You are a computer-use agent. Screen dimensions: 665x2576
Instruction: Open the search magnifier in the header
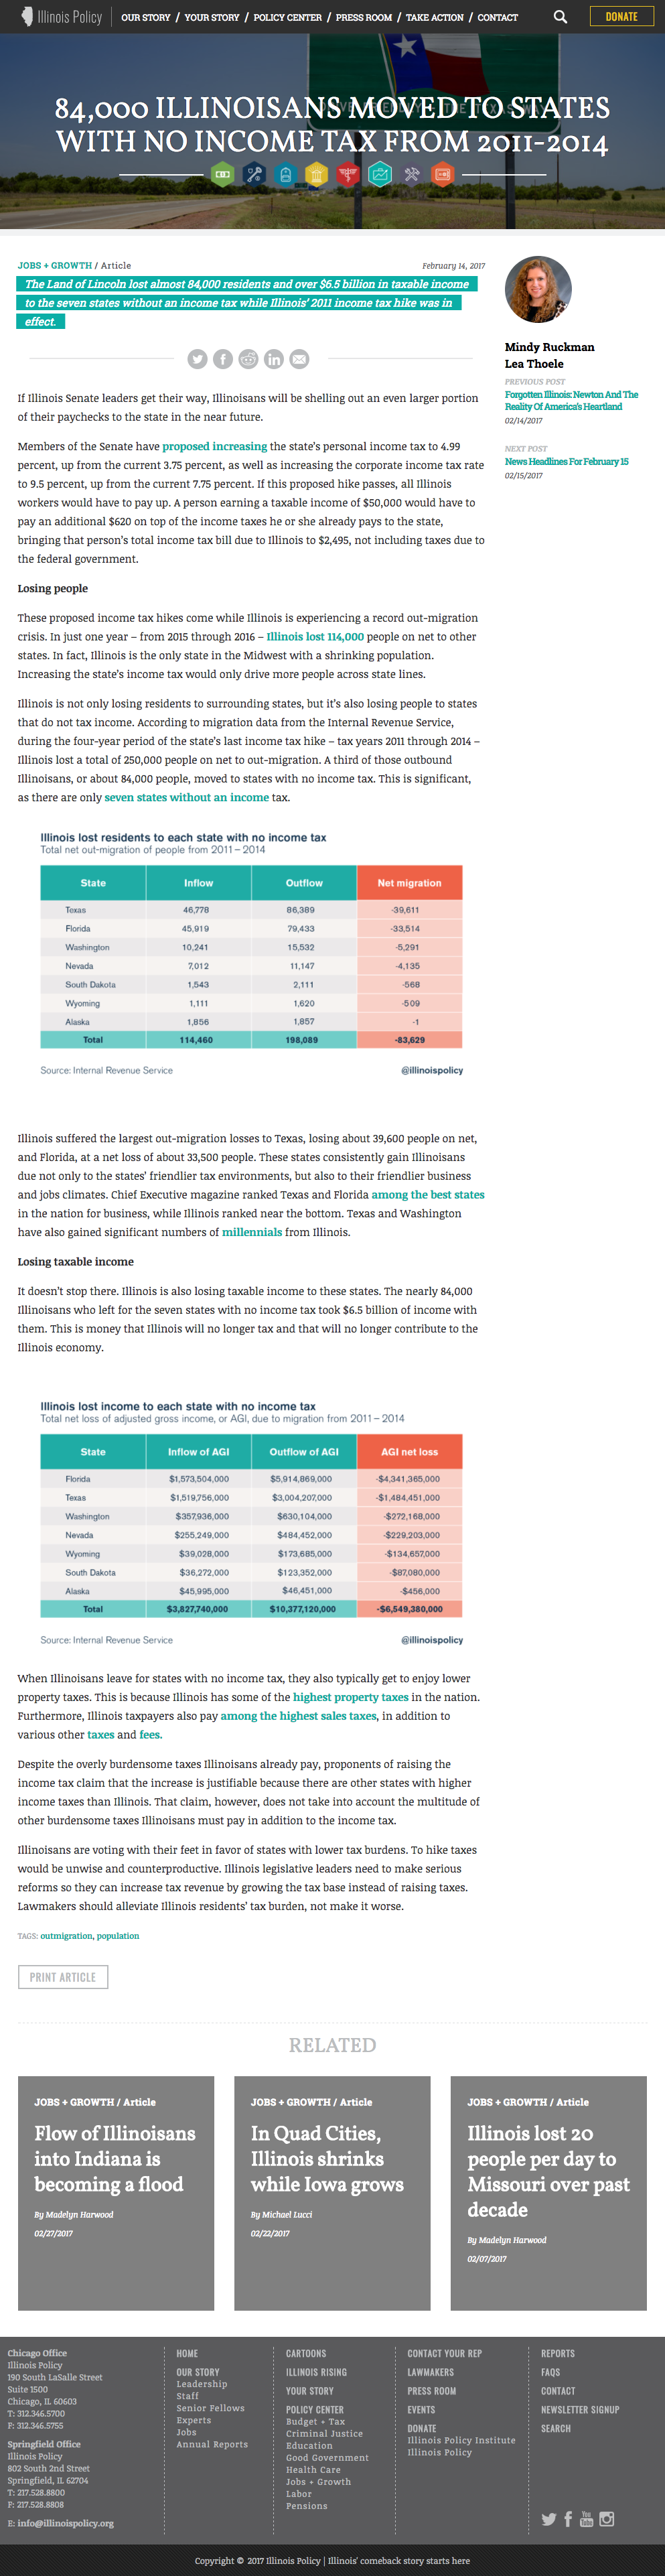pyautogui.click(x=560, y=17)
